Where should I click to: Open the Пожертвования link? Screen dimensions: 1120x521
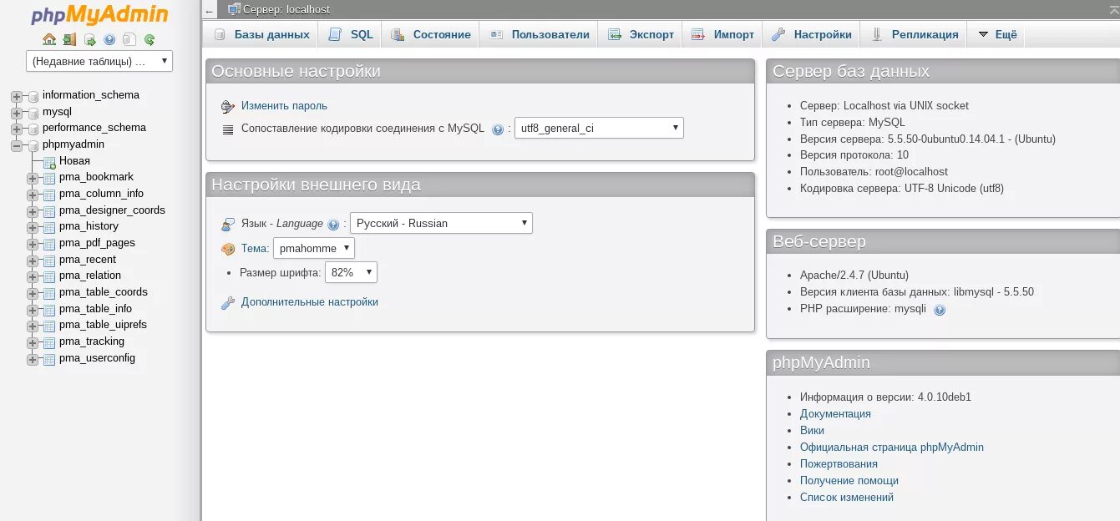(x=839, y=464)
